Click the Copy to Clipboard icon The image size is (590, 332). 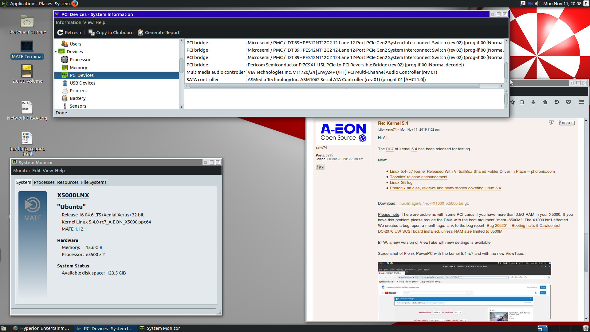[91, 33]
